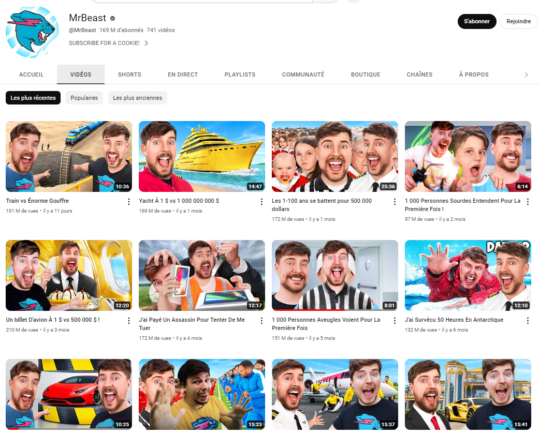Viewport: 539px width, 435px height.
Task: Open the À PROPOS tab
Action: tap(474, 74)
